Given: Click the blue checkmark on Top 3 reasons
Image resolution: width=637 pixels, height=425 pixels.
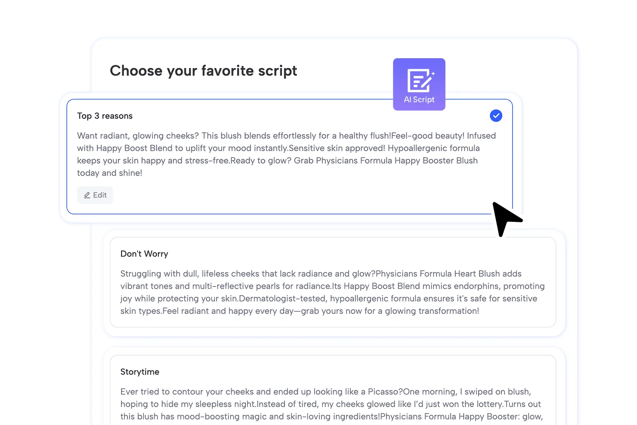Looking at the screenshot, I should pos(496,116).
